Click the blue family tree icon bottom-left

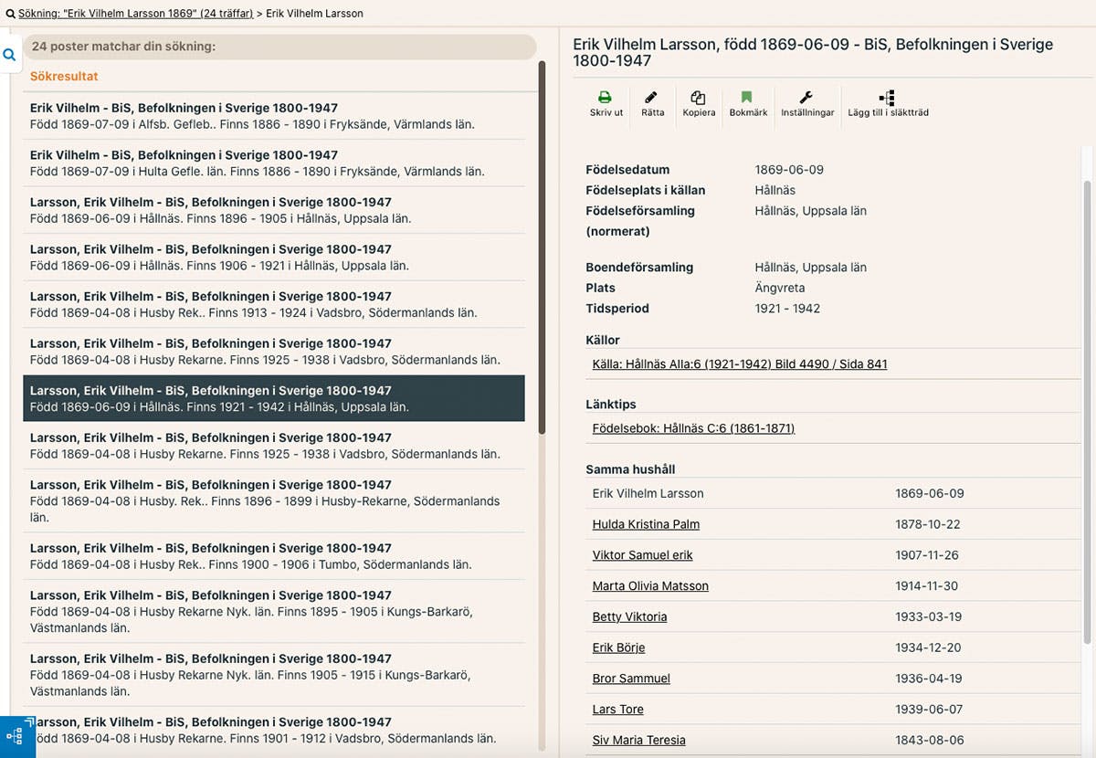[x=16, y=737]
